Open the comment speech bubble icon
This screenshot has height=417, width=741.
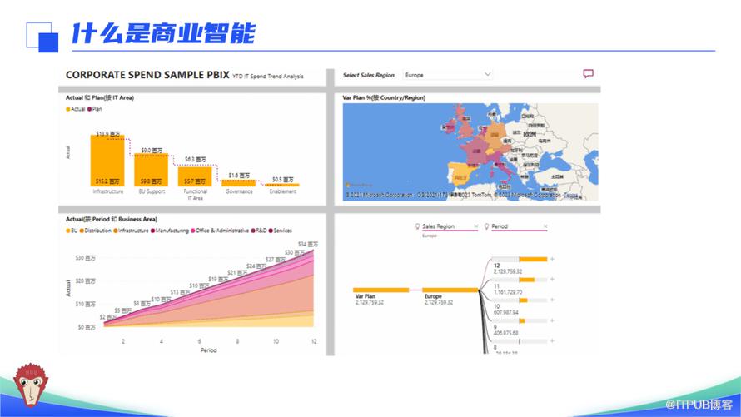pyautogui.click(x=588, y=74)
